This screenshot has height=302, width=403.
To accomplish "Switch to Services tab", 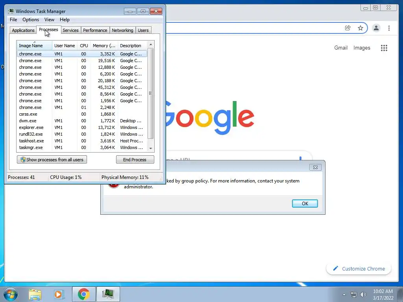I will coord(70,30).
